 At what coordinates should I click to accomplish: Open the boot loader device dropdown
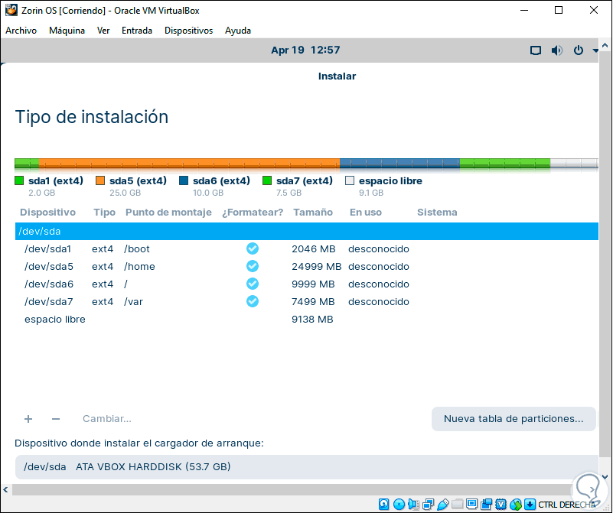[x=307, y=467]
